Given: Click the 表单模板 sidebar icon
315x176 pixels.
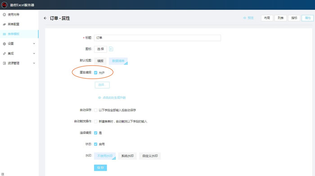Looking at the screenshot, I should coord(4,34).
